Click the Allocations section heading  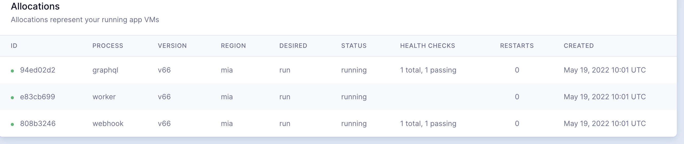coord(35,6)
